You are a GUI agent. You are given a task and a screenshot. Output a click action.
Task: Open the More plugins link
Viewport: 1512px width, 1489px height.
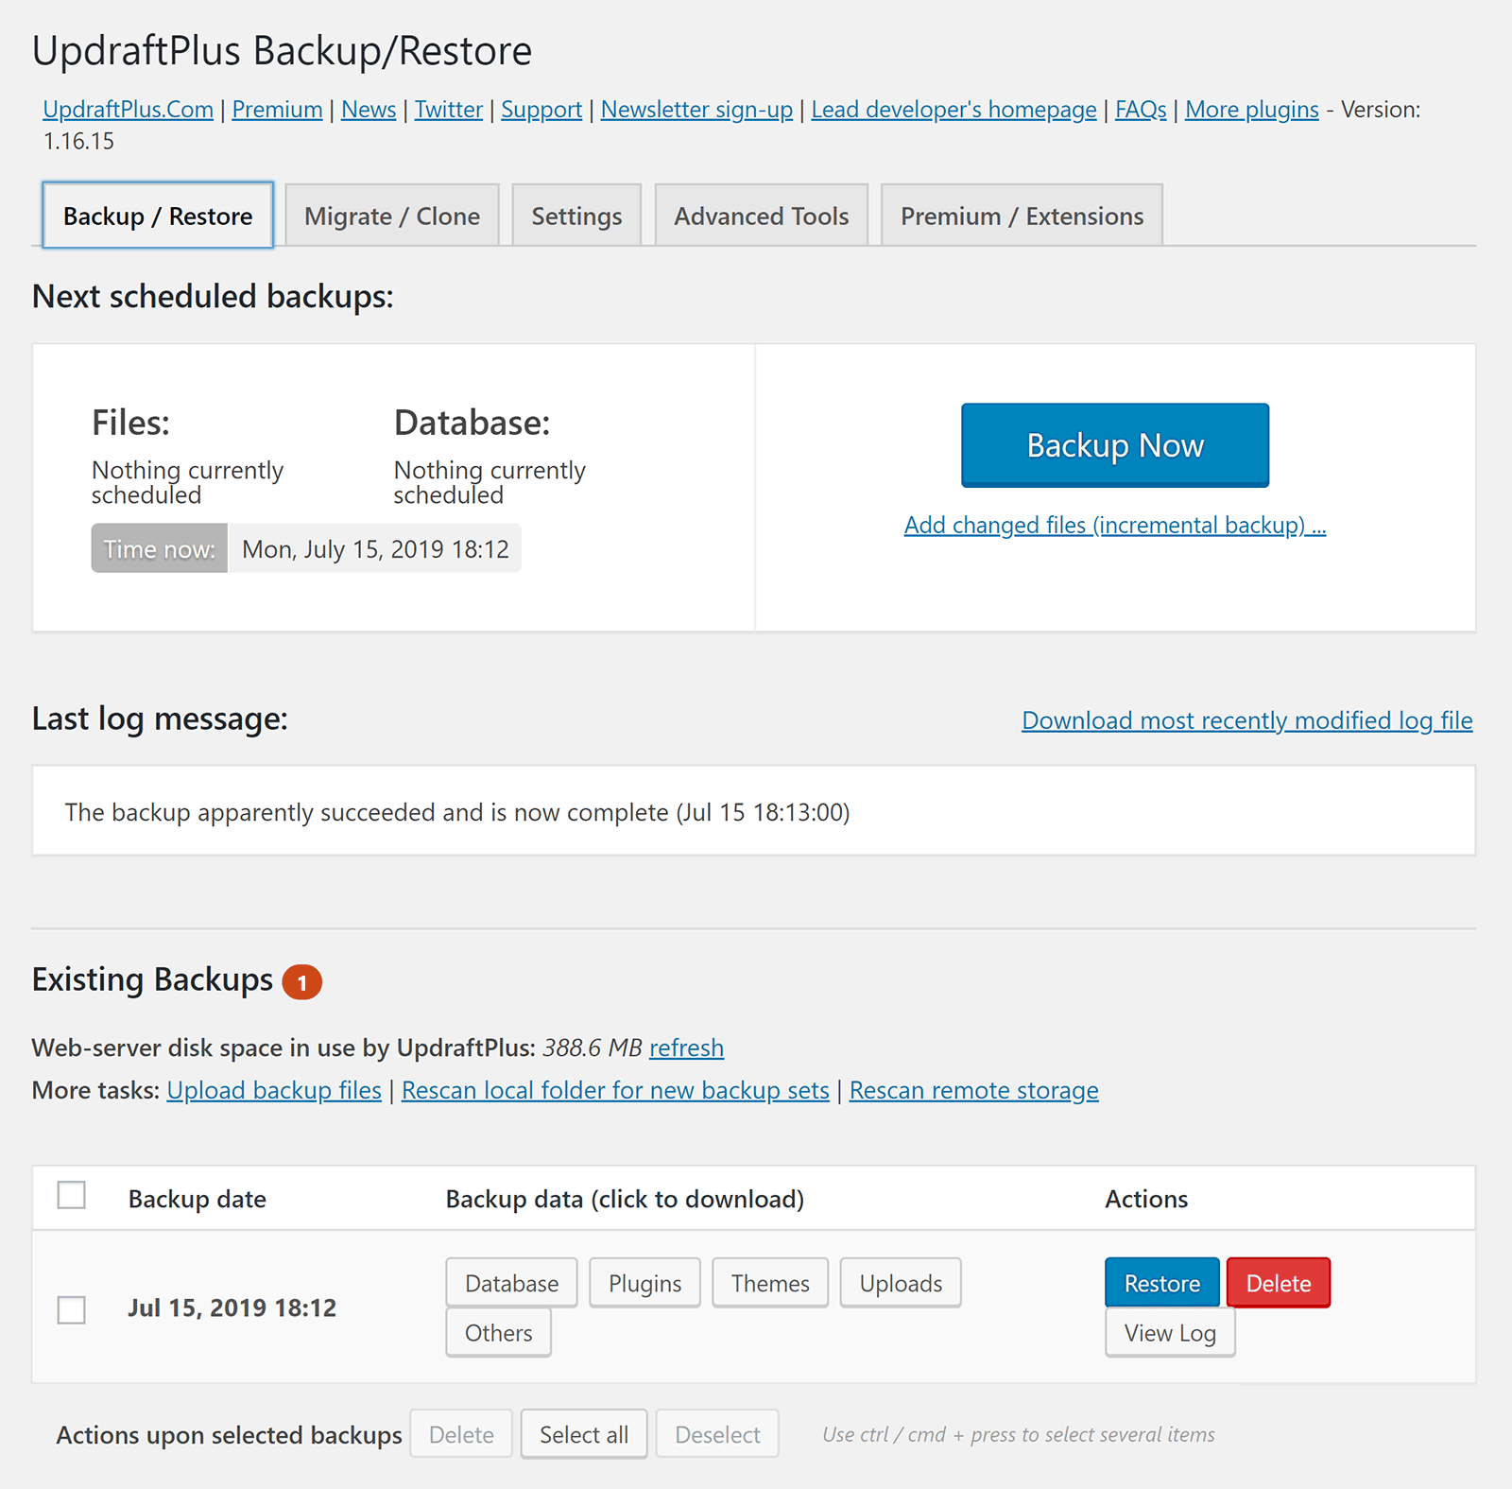(1251, 110)
